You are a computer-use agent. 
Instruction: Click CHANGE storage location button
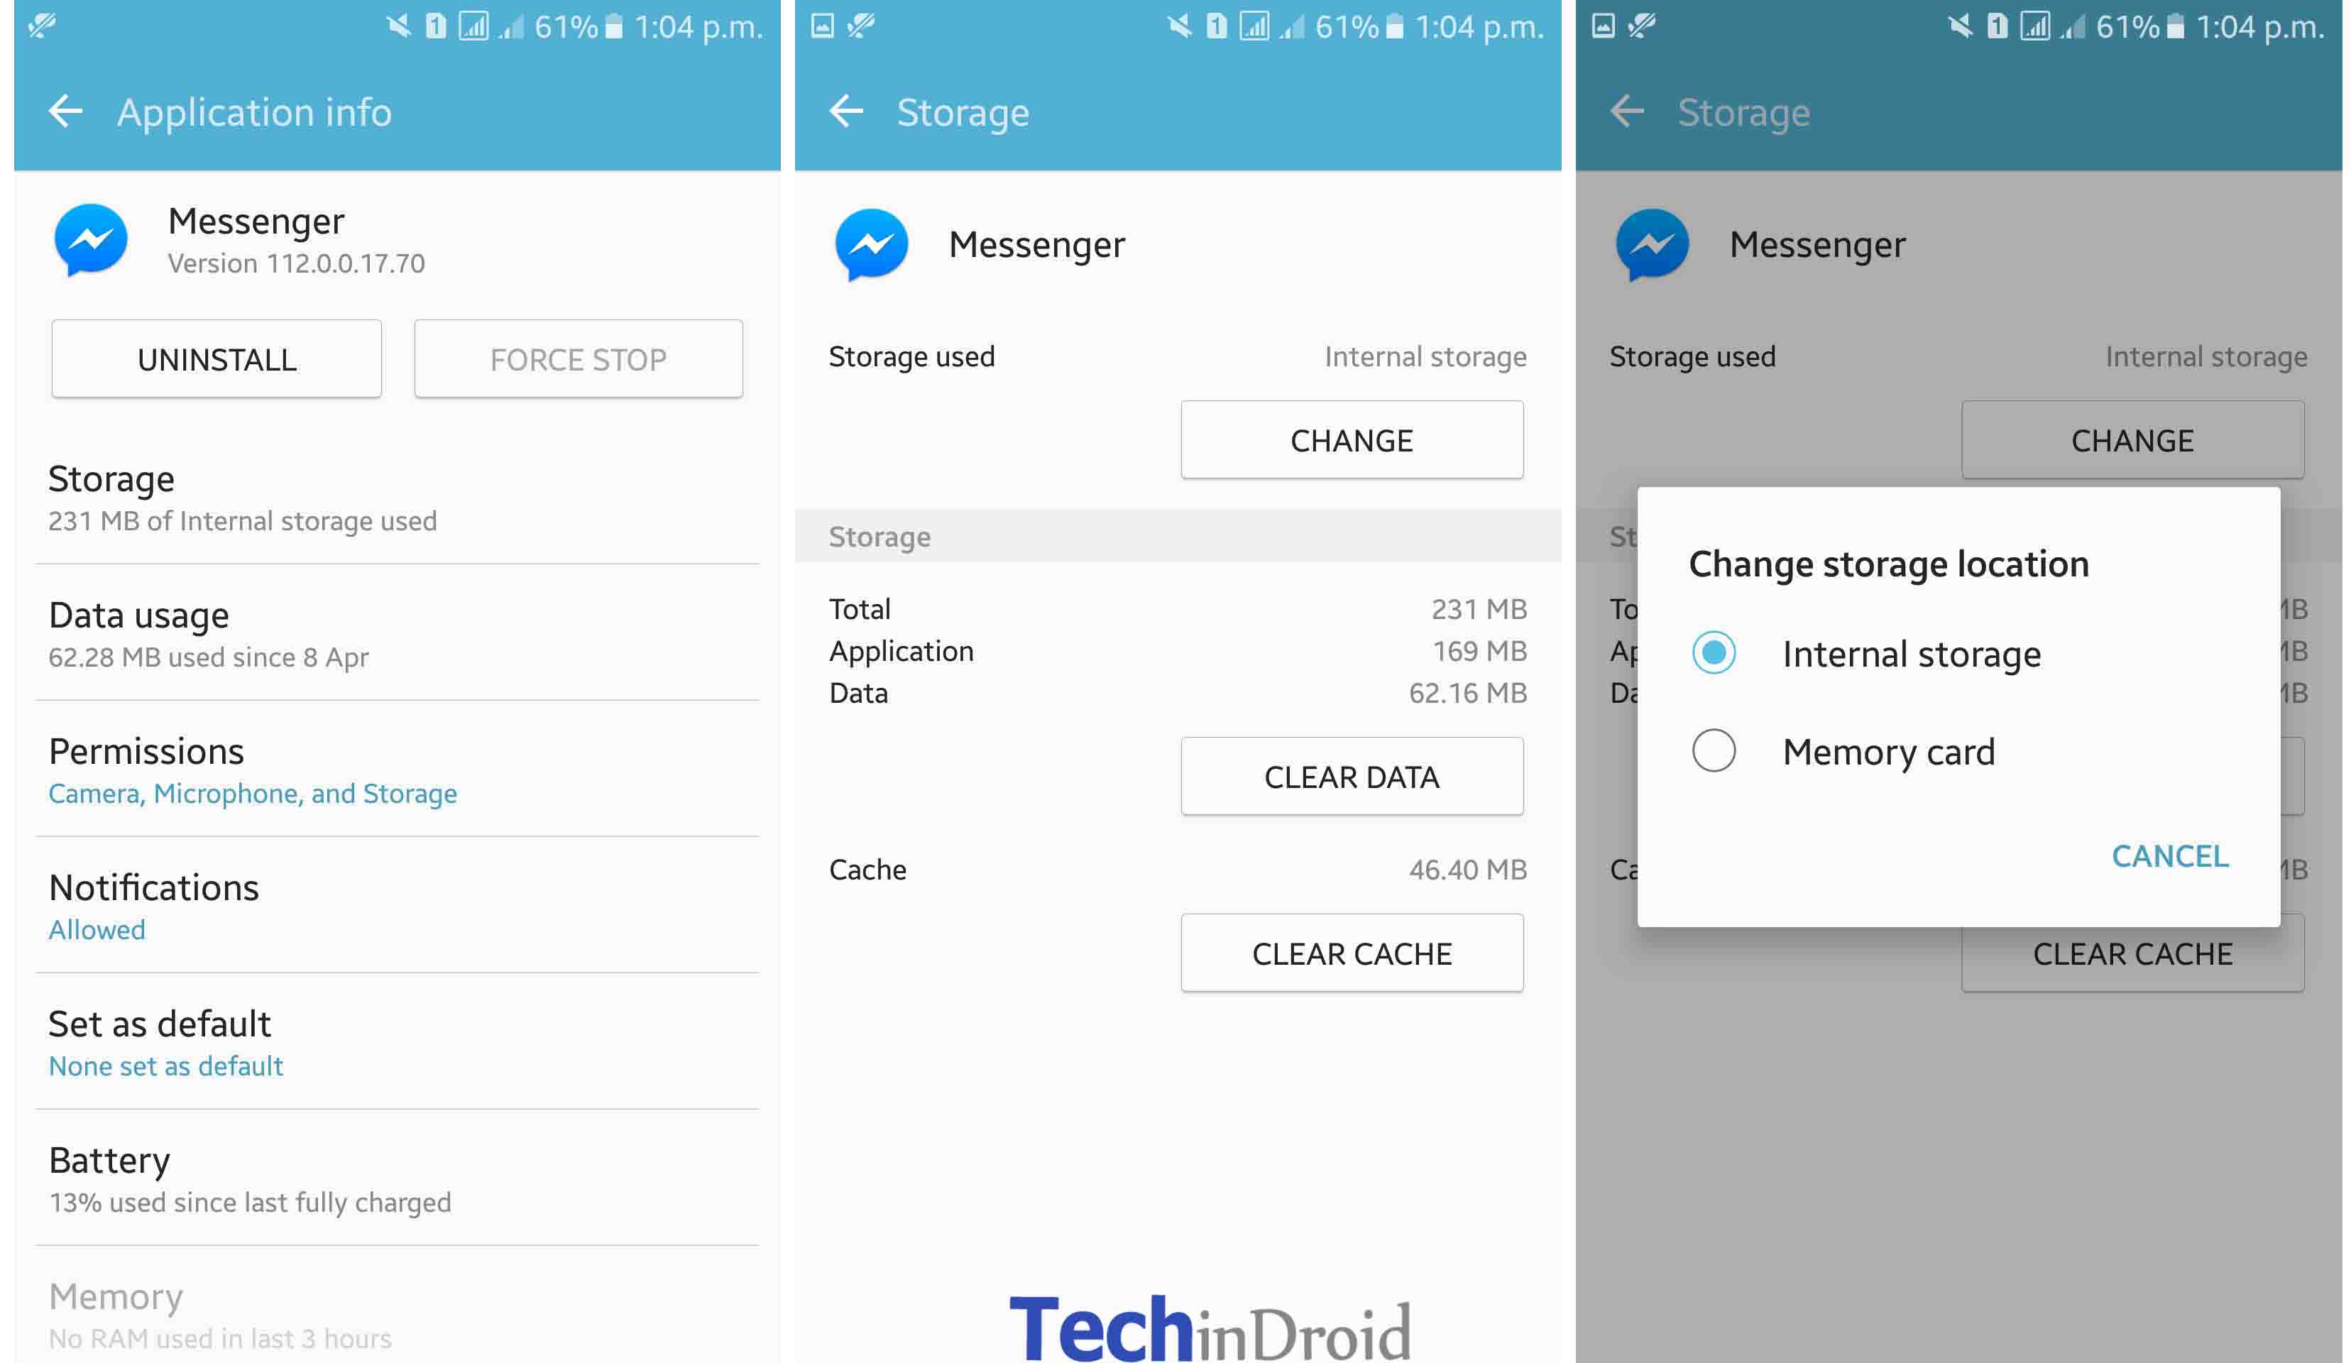pos(1350,439)
